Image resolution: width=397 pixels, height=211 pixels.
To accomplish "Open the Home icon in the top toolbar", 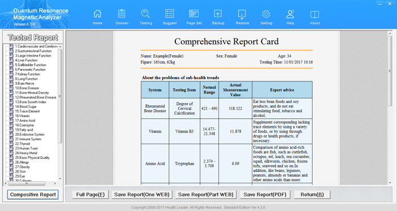I will pos(97,14).
